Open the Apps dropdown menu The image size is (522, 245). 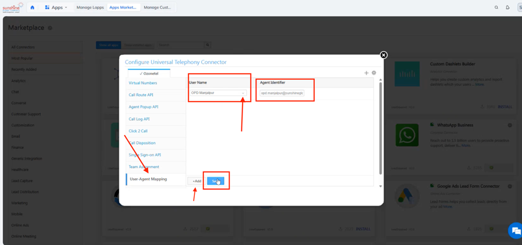pyautogui.click(x=56, y=7)
